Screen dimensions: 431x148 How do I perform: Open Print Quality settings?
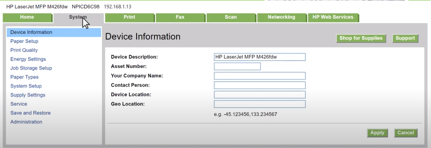pyautogui.click(x=24, y=50)
